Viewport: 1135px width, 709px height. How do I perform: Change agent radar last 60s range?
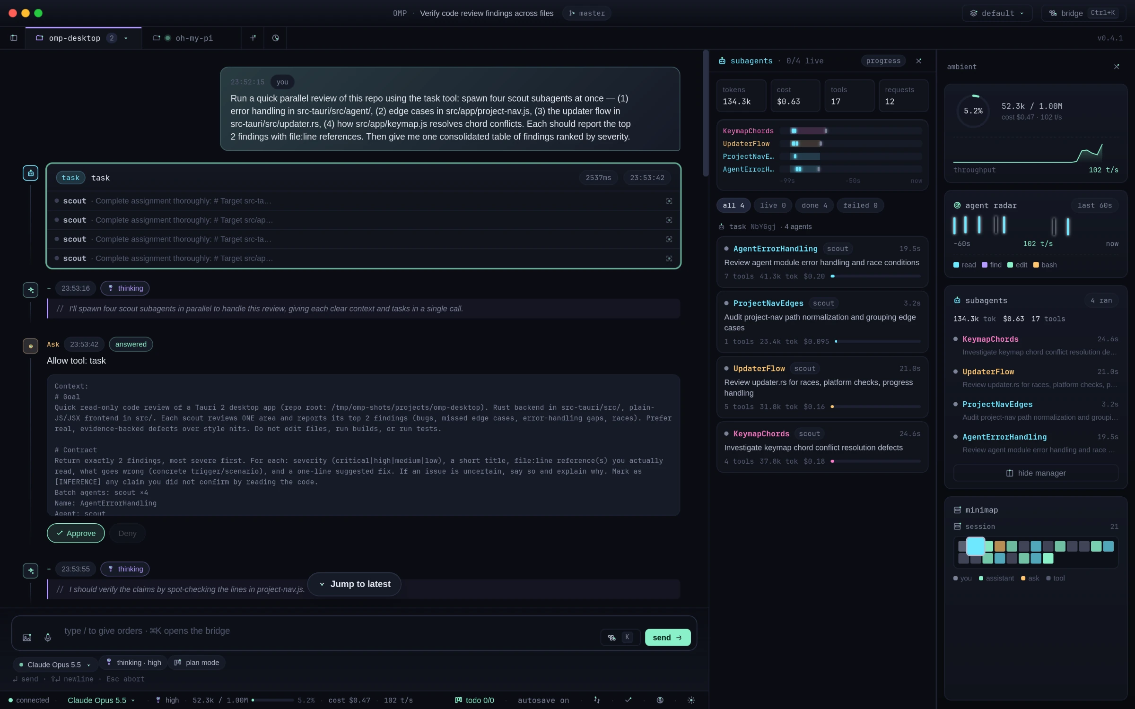click(x=1094, y=206)
